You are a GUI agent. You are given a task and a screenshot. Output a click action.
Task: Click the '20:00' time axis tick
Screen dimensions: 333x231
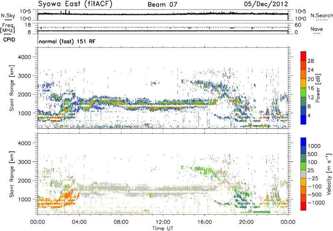246,222
